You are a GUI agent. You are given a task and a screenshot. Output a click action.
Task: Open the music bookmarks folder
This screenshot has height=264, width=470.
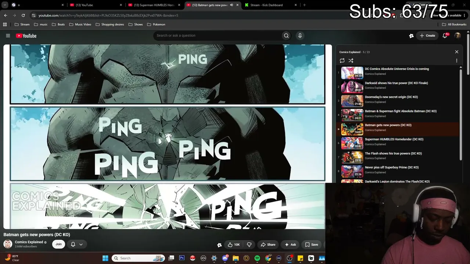(41, 24)
